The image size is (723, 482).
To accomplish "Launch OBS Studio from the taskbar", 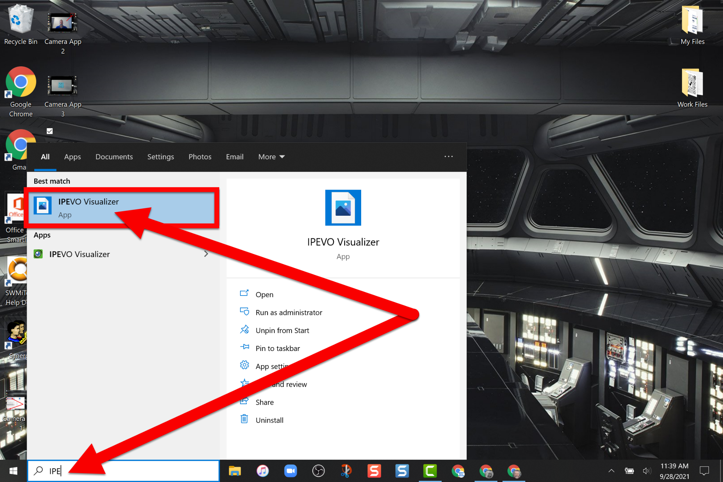I will coord(318,471).
